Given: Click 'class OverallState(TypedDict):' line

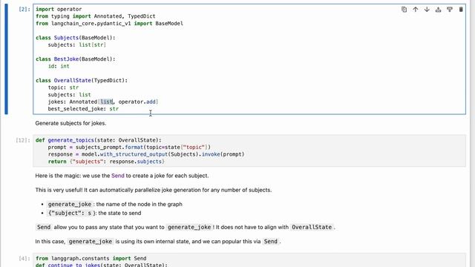Looking at the screenshot, I should click(x=82, y=80).
